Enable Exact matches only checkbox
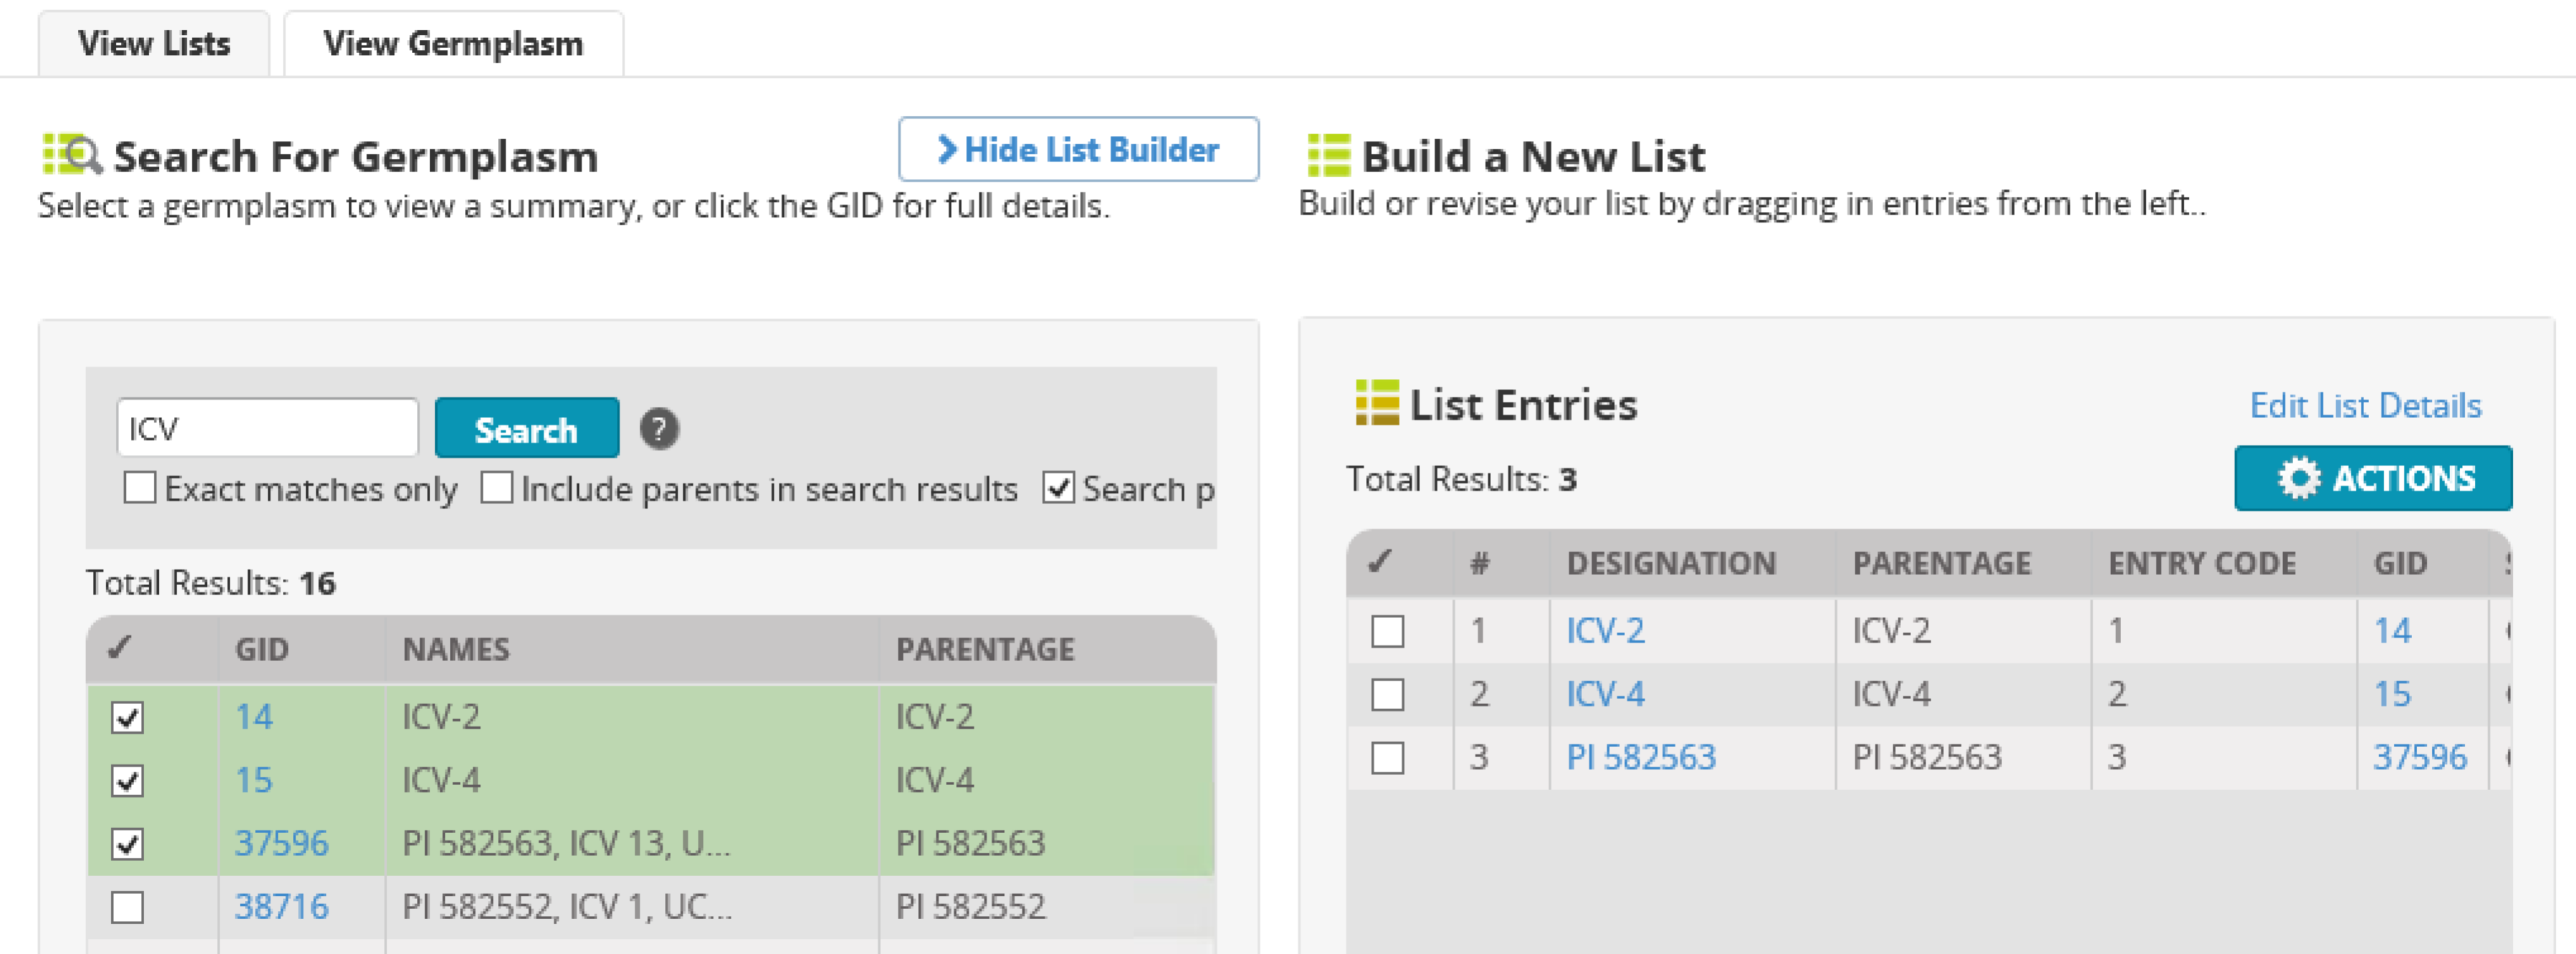Image resolution: width=2576 pixels, height=954 pixels. point(140,488)
